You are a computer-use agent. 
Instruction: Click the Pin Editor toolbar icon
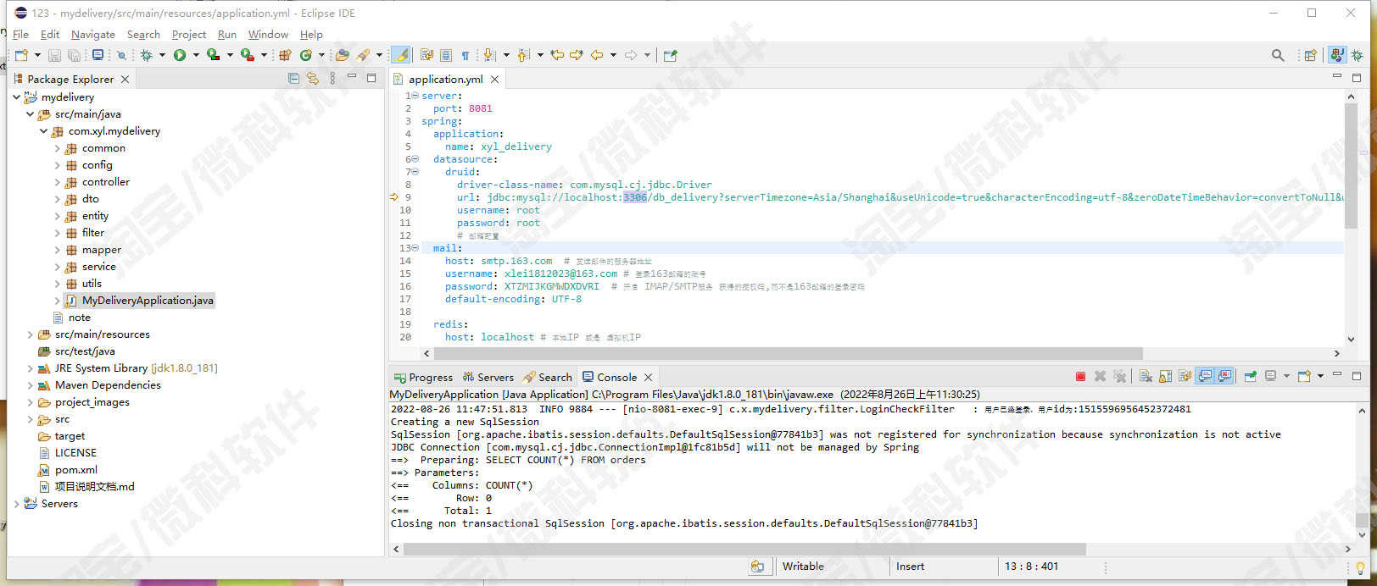[x=671, y=55]
